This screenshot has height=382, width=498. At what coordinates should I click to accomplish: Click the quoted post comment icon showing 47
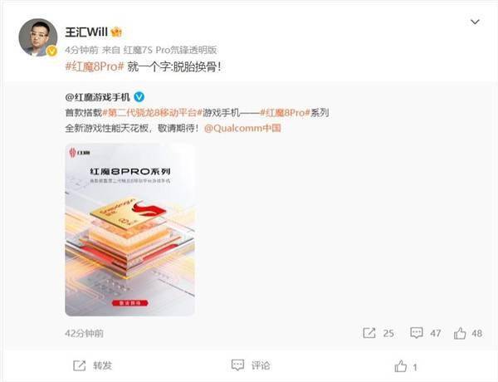(x=417, y=333)
